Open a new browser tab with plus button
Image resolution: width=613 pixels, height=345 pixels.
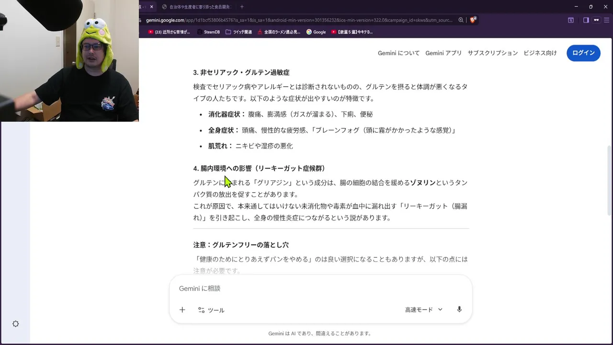pyautogui.click(x=242, y=7)
